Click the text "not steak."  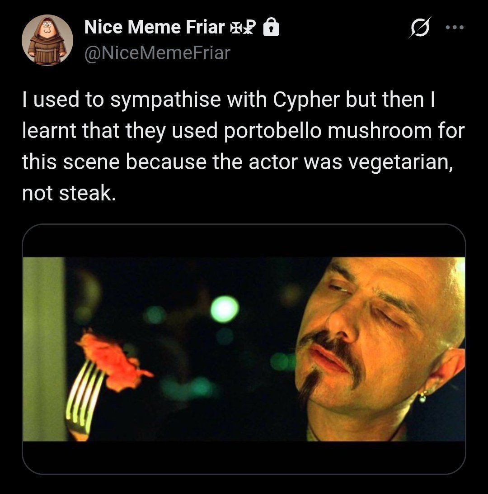69,193
